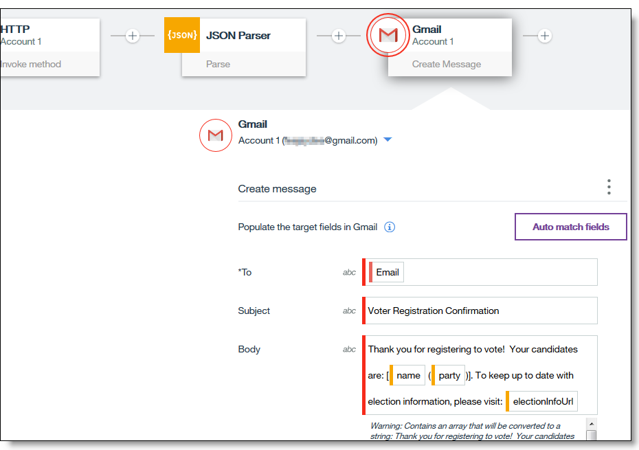639x450 pixels.
Task: Click the Auto match fields button
Action: point(570,227)
